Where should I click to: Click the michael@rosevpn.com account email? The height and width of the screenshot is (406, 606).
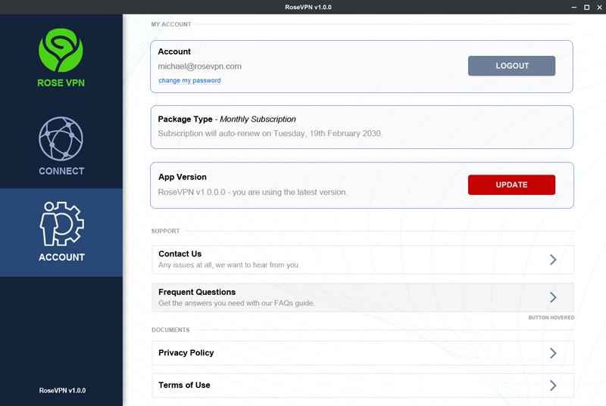tap(199, 67)
